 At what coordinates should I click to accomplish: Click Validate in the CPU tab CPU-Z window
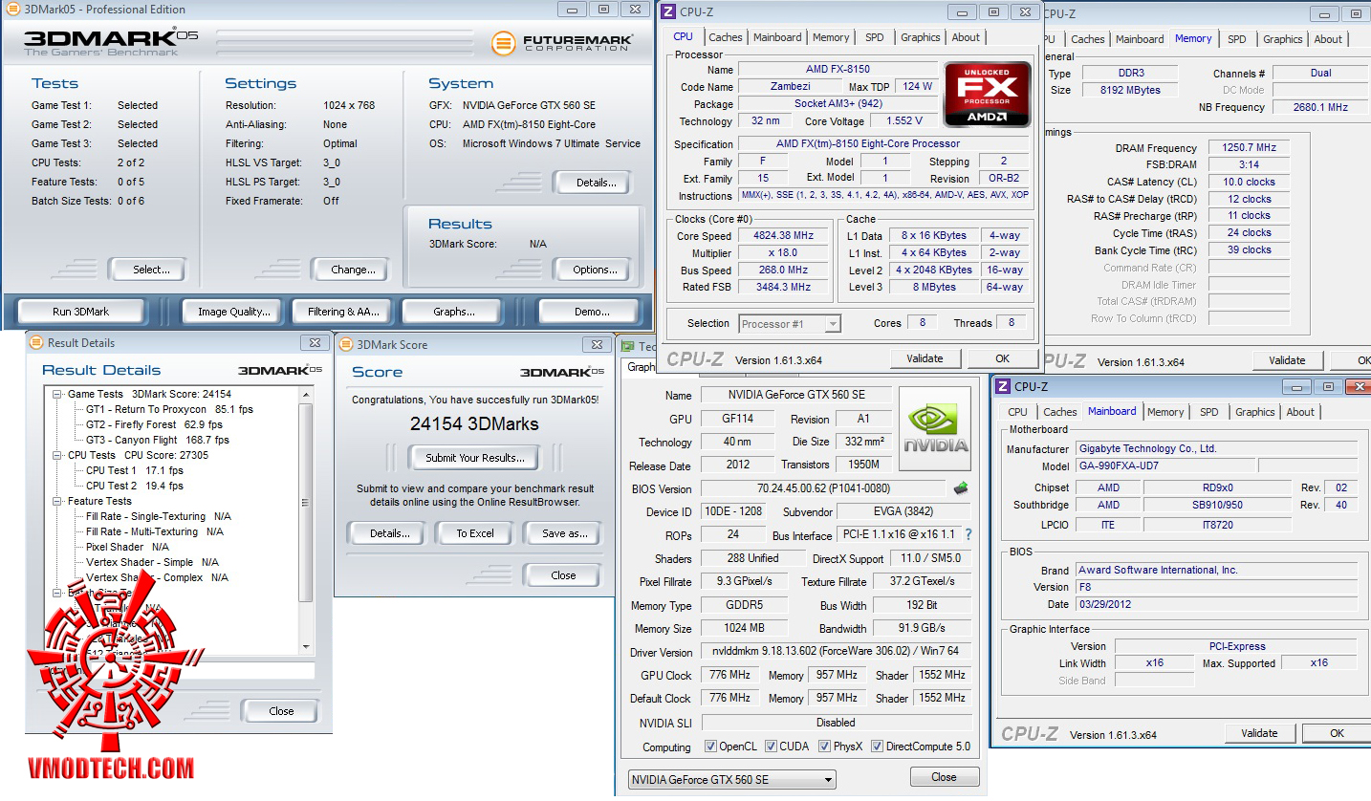pyautogui.click(x=924, y=358)
